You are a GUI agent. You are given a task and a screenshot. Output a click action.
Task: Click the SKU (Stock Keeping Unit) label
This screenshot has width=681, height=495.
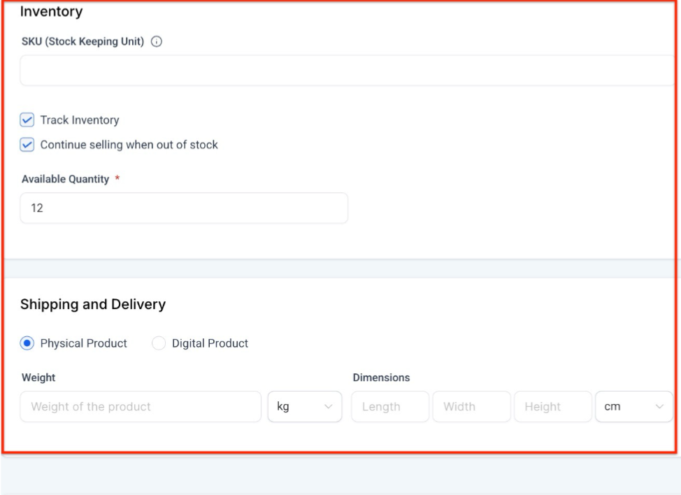(x=83, y=42)
